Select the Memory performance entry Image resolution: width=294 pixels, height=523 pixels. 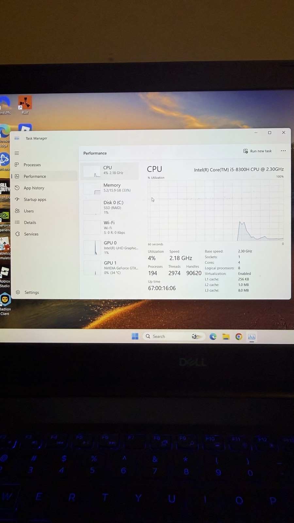pyautogui.click(x=109, y=188)
